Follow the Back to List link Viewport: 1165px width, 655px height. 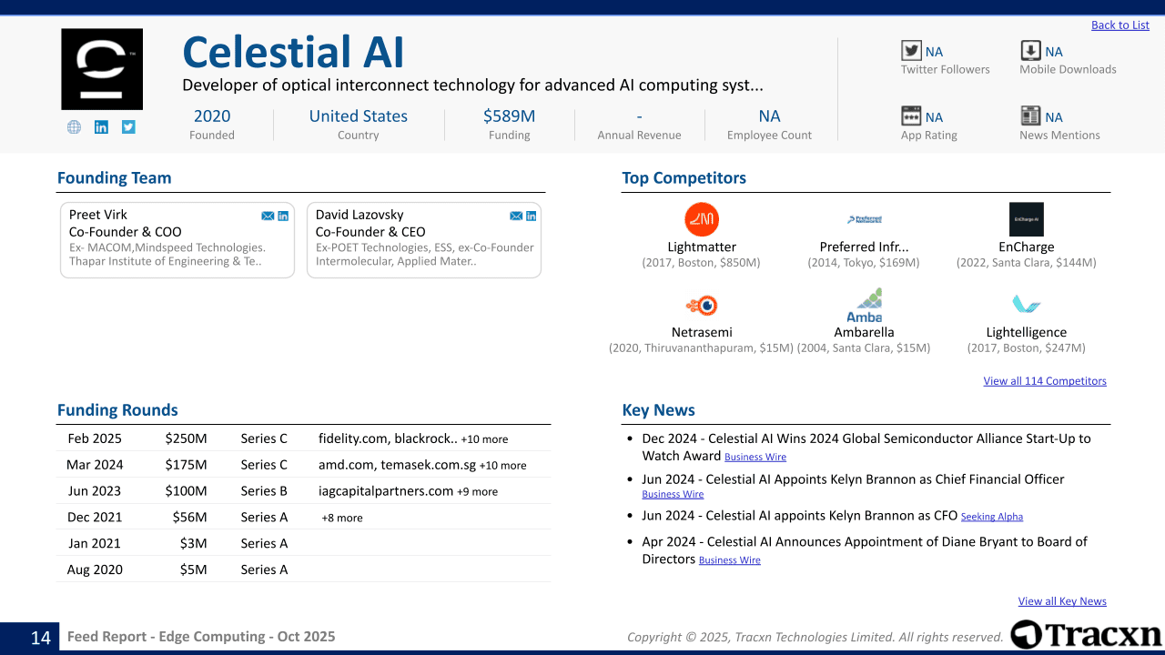[1120, 25]
